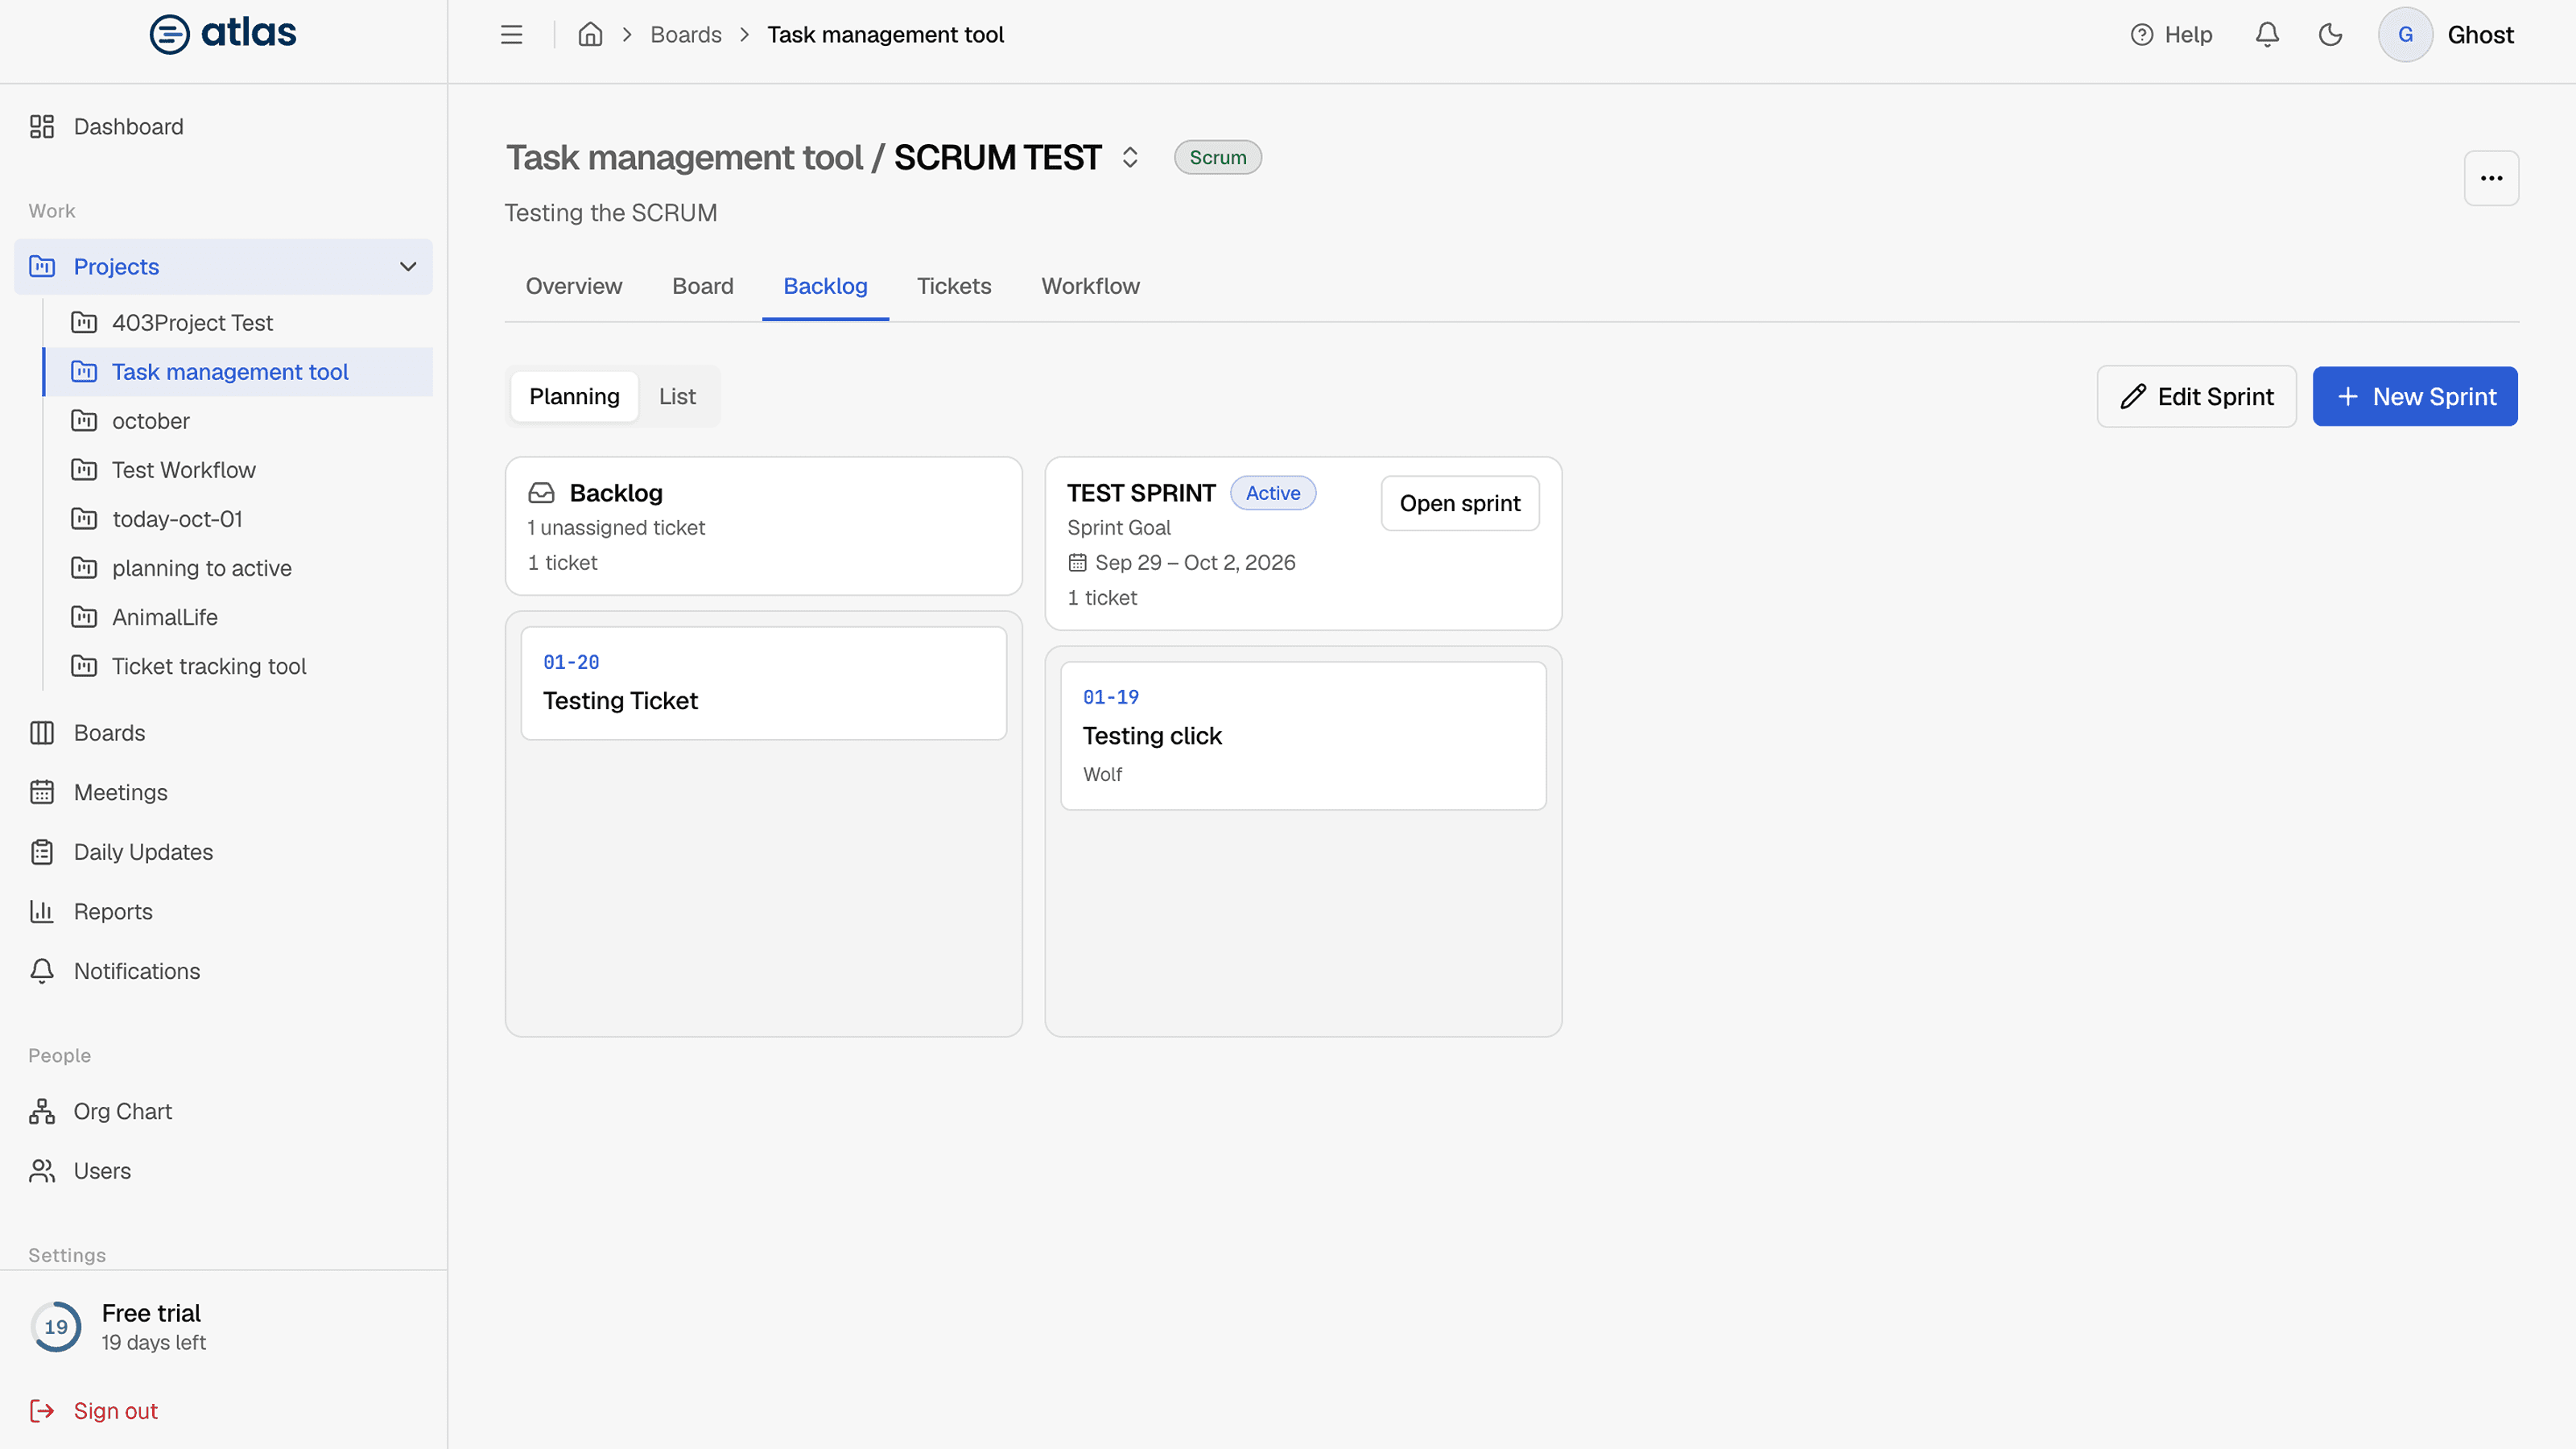Go to Boards in the sidebar

[x=223, y=733]
